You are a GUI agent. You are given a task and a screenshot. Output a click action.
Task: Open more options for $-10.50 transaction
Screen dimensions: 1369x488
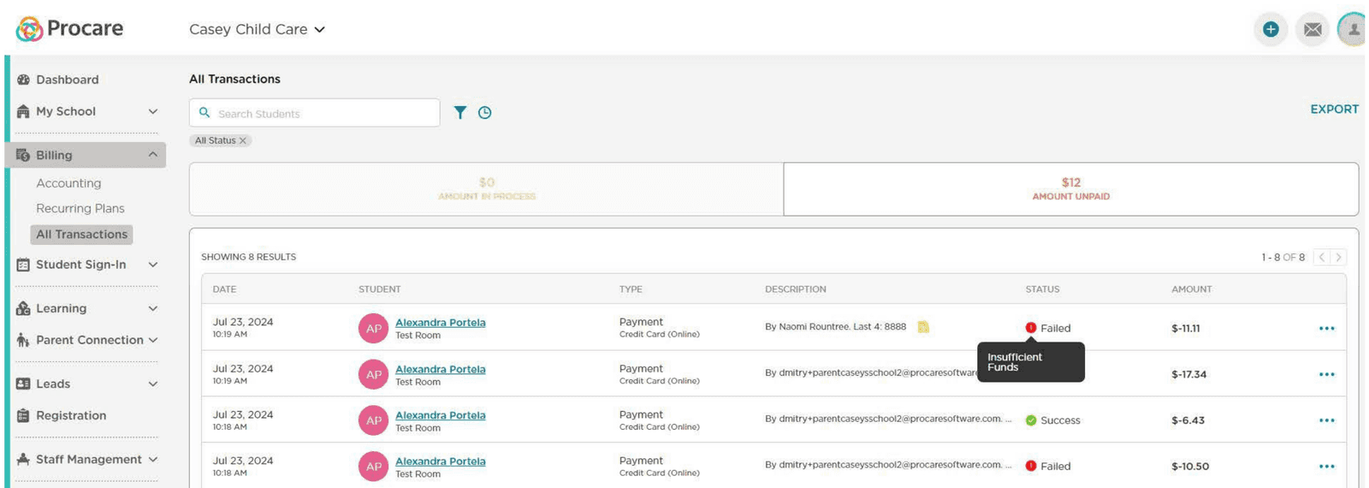tap(1326, 466)
